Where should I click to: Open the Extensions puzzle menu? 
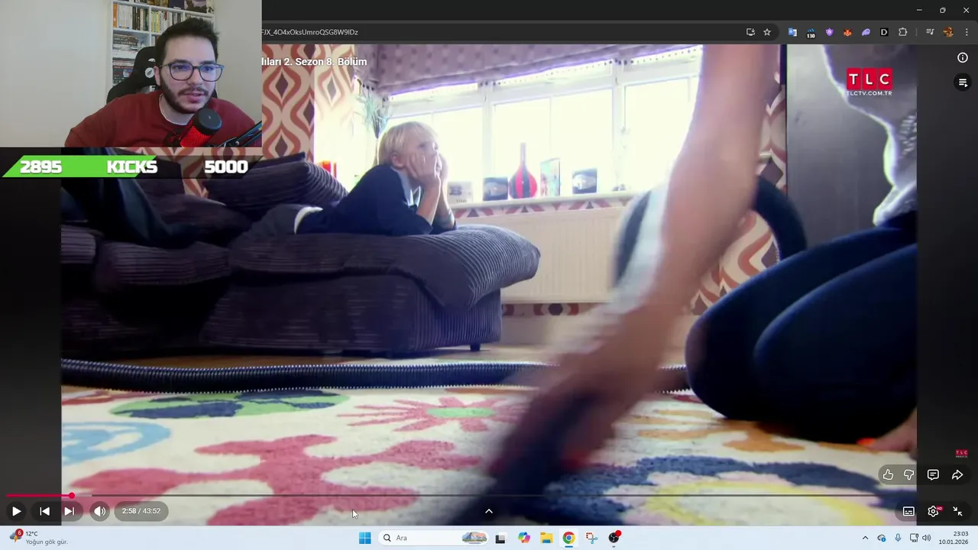902,32
